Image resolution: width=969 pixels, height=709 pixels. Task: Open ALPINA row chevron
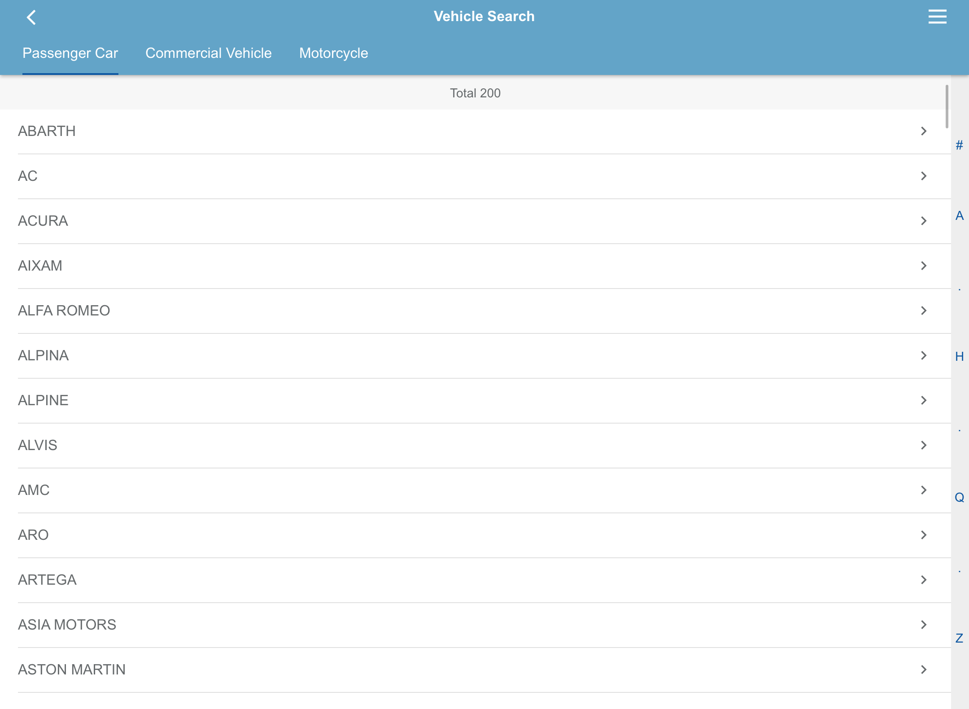coord(923,355)
